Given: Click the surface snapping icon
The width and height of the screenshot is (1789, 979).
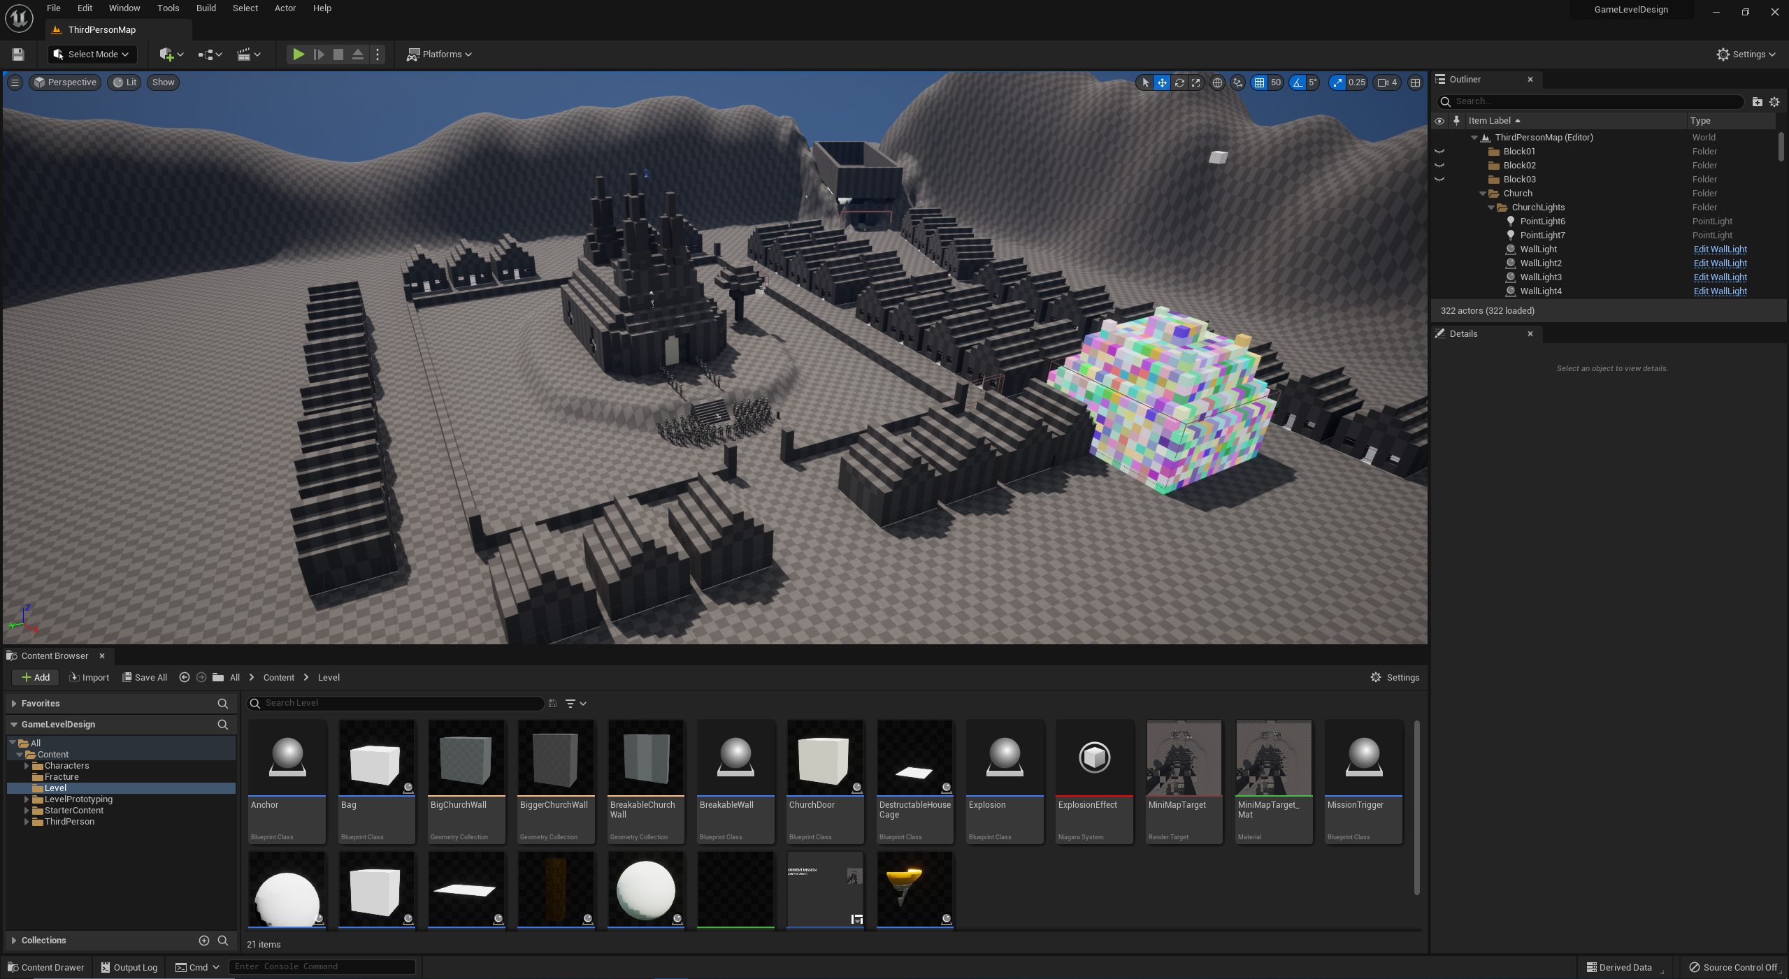Looking at the screenshot, I should tap(1237, 82).
